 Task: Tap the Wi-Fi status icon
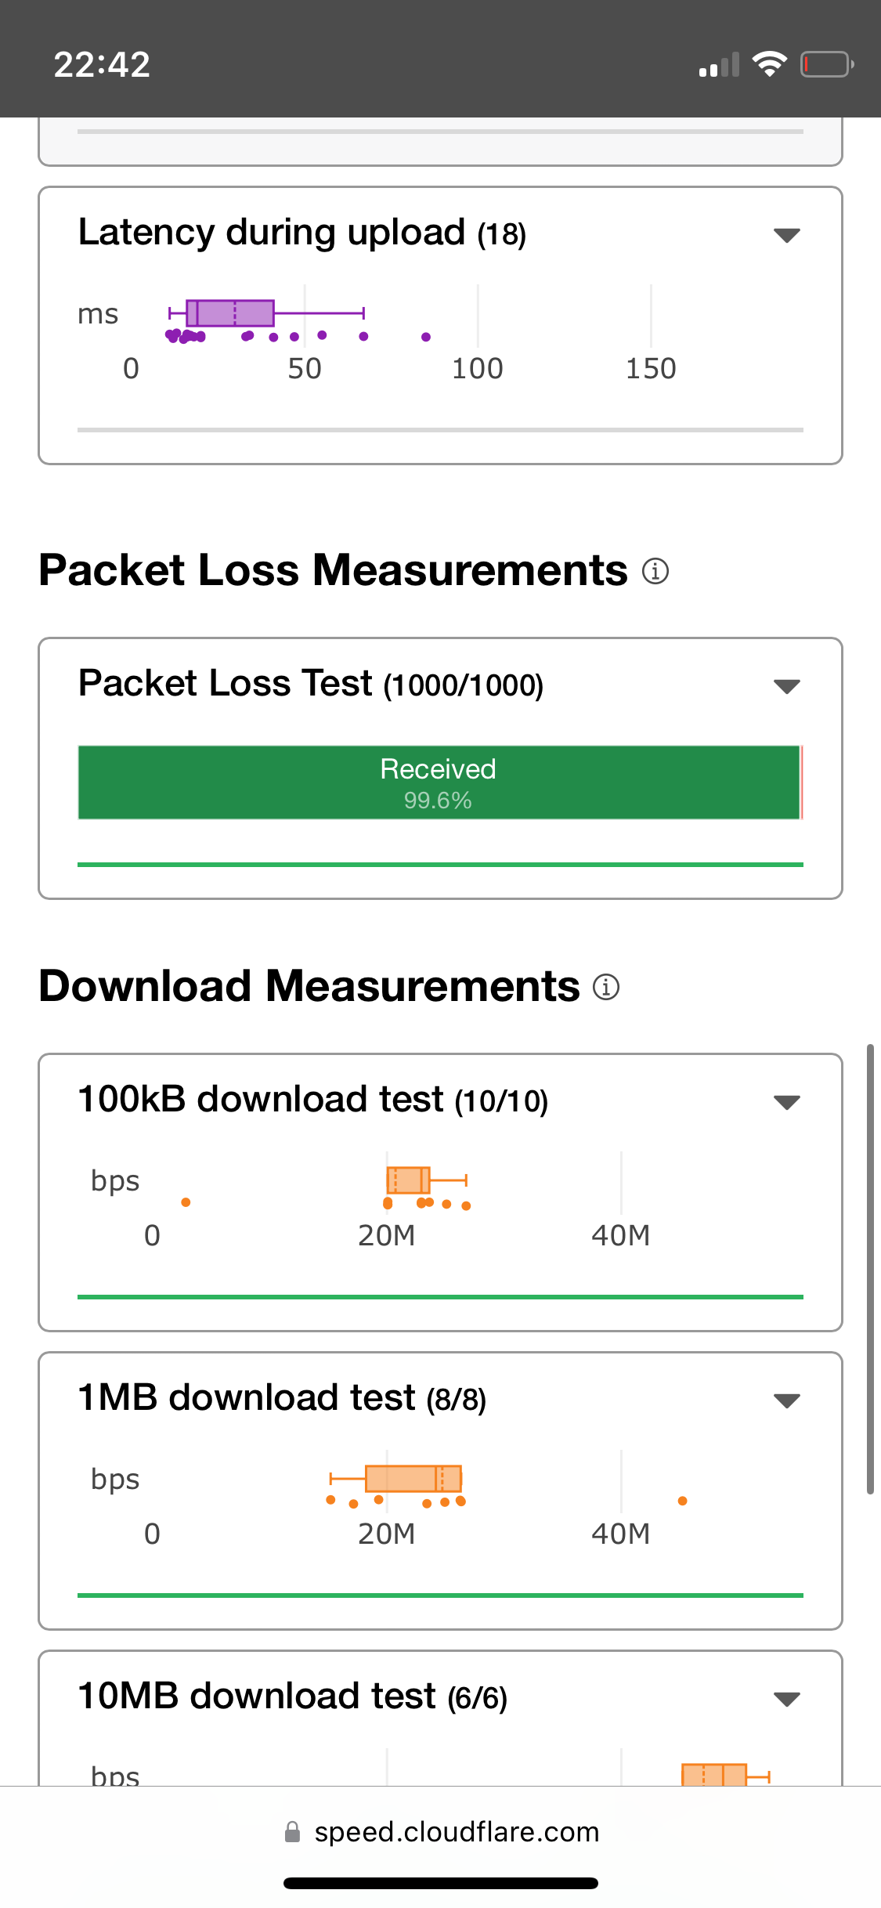click(769, 63)
